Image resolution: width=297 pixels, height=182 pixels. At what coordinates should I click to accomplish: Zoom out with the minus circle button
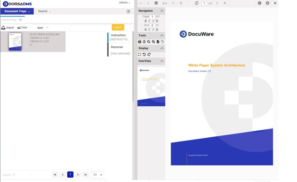(x=260, y=3)
